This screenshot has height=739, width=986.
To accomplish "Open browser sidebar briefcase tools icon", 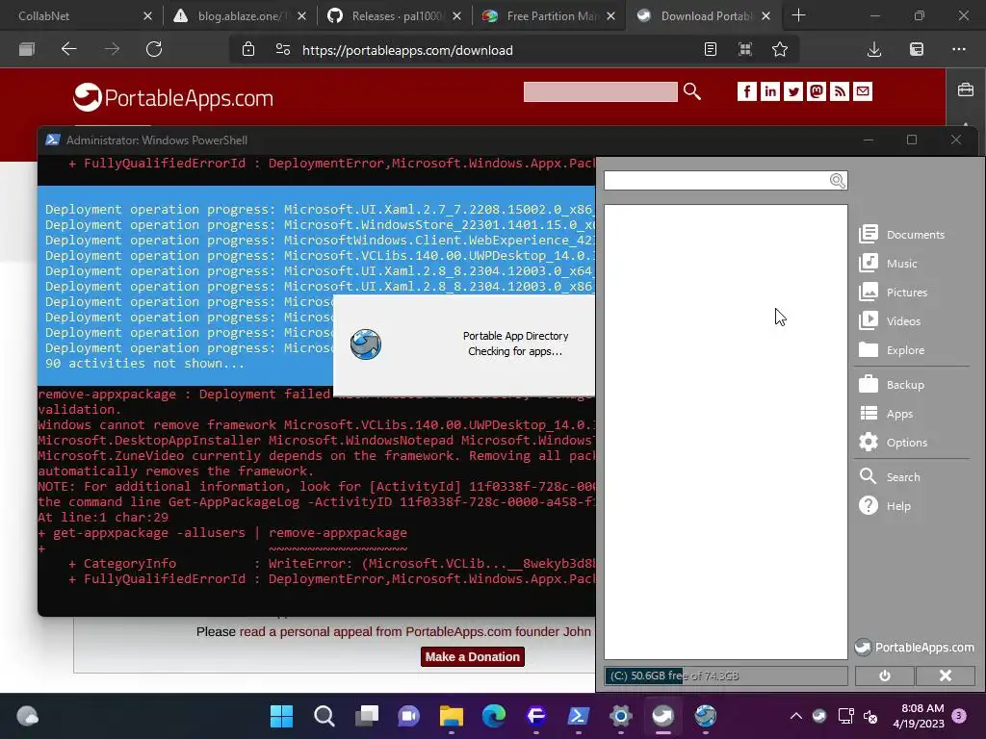I will pos(966,89).
